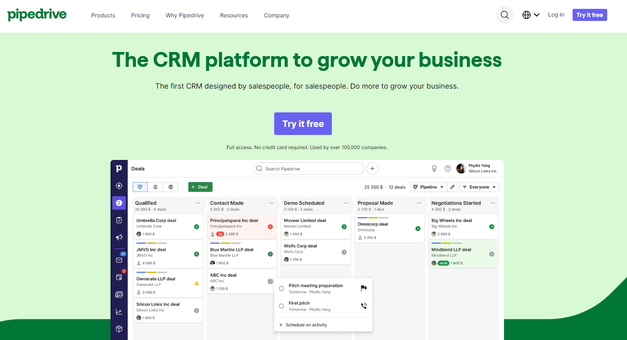Viewport: 627px width, 340px height.
Task: Open the Campaigns megaphone icon in sidebar
Action: click(x=119, y=237)
